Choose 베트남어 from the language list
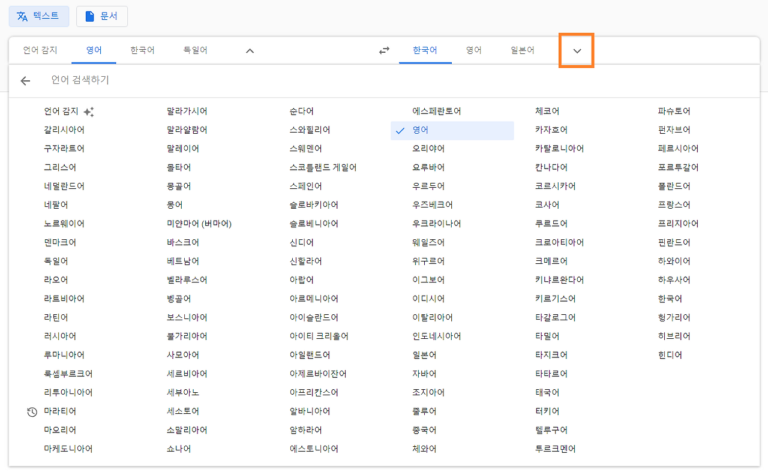The width and height of the screenshot is (768, 472). (183, 261)
